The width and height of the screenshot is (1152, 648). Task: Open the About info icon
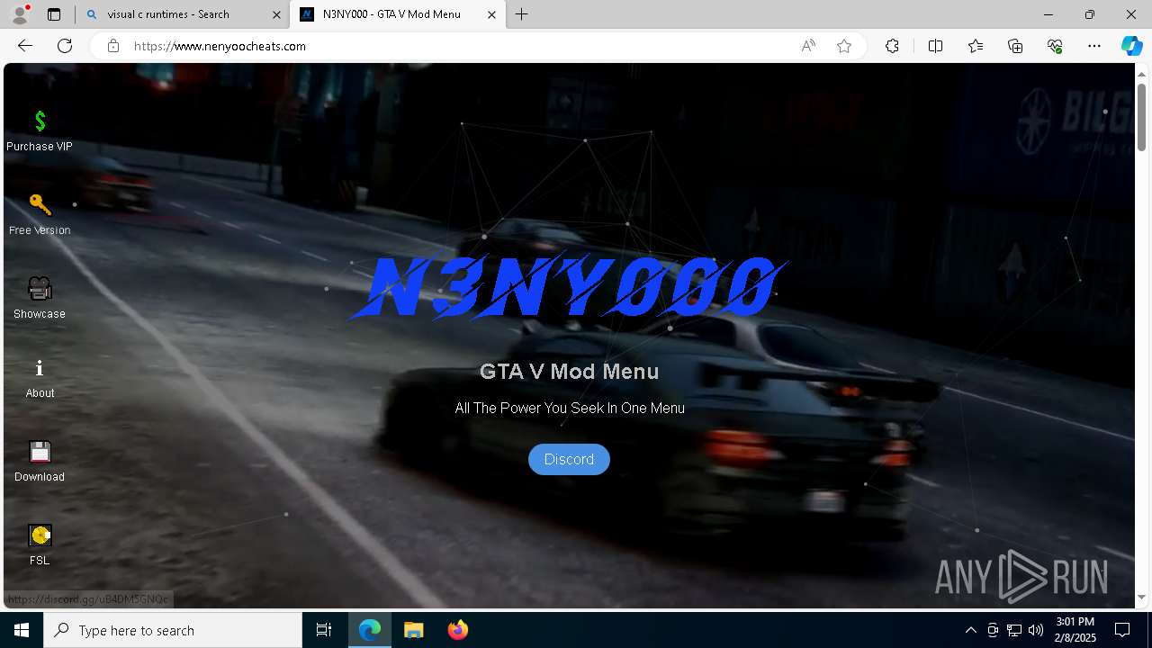40,368
